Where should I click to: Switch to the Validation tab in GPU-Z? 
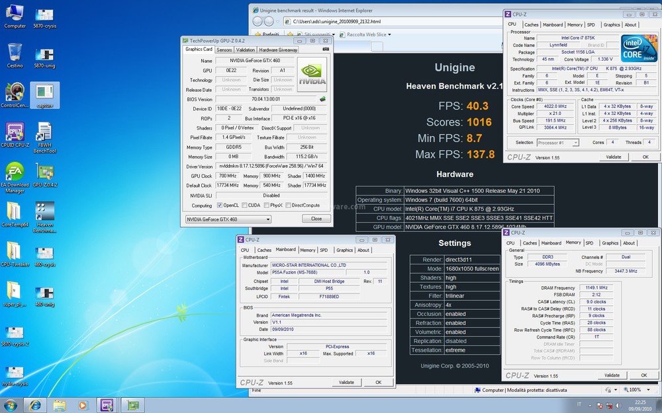point(246,50)
